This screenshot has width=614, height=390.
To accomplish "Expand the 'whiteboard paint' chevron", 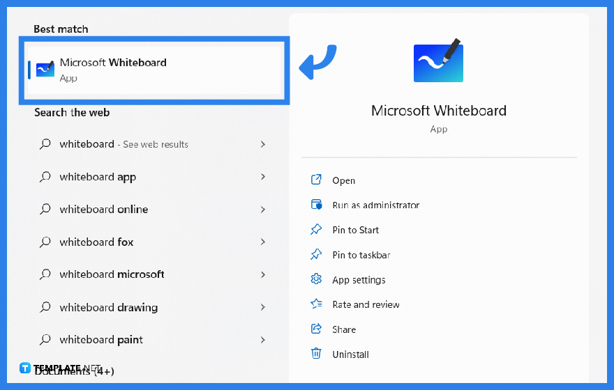I will [263, 340].
